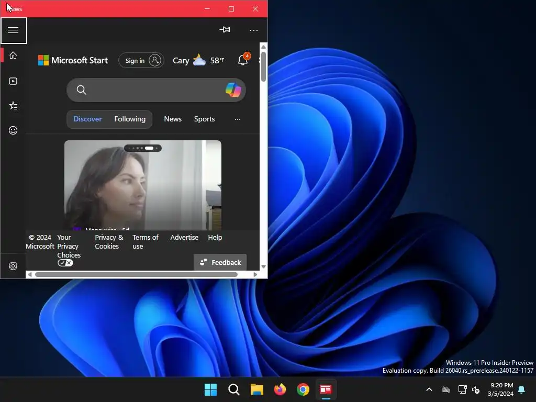This screenshot has height=402, width=536.
Task: Open the News tab
Action: tap(173, 119)
